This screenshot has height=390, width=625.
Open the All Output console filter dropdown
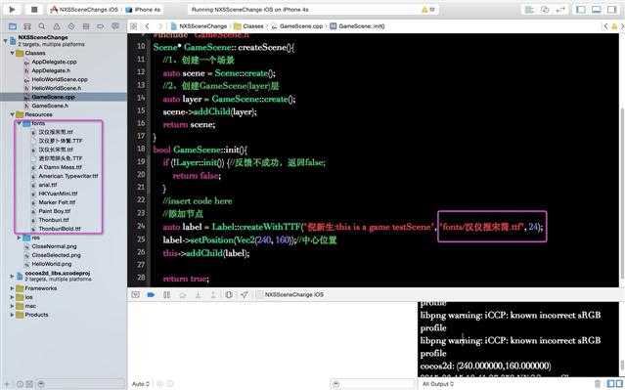[437, 384]
